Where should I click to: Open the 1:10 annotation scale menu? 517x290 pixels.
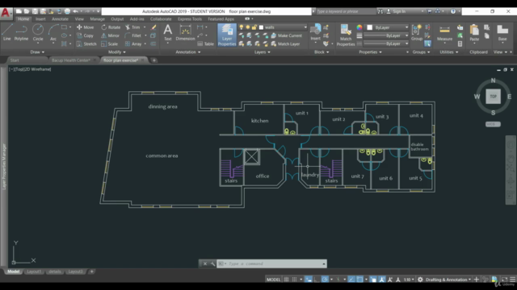click(x=409, y=280)
